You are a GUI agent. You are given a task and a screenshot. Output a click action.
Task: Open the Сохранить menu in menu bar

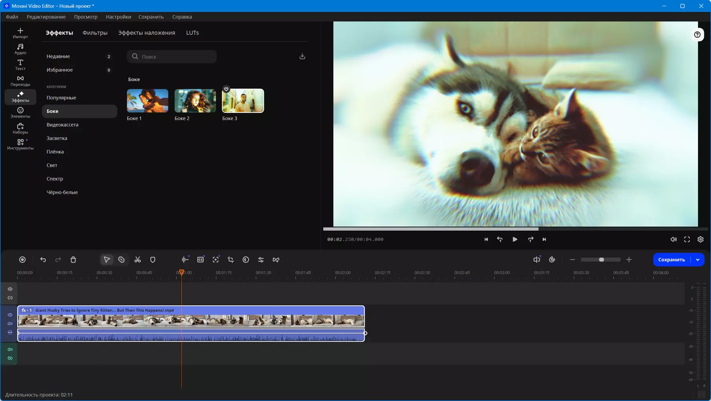151,17
